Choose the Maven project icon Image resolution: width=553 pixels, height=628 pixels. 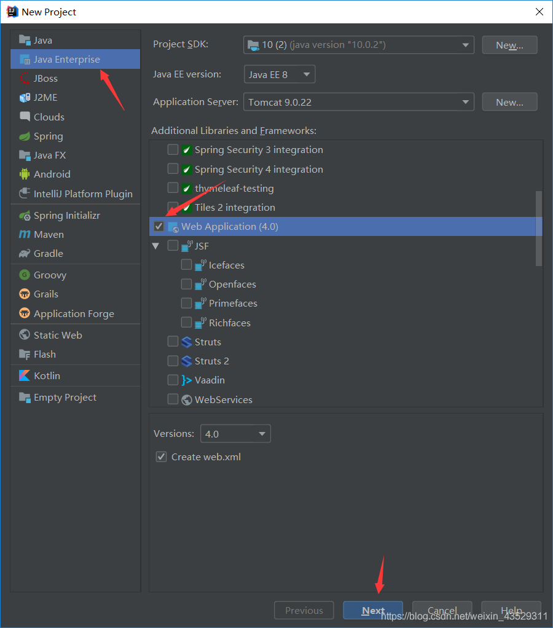point(25,234)
